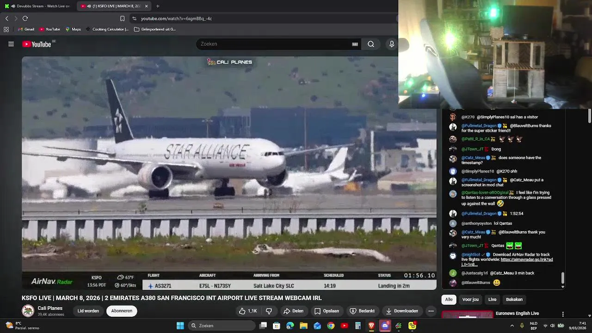
Task: Open a new browser tab
Action: 158,6
